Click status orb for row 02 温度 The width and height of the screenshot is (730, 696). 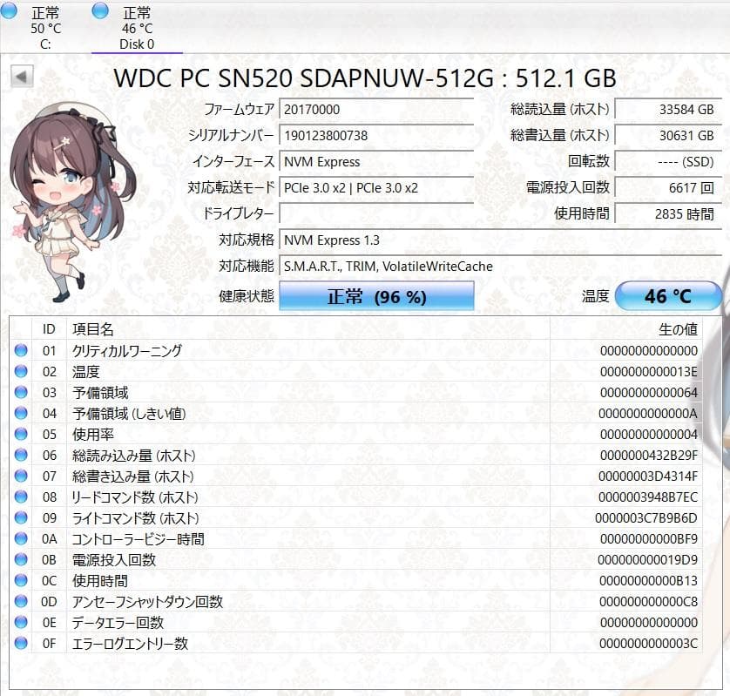pyautogui.click(x=21, y=371)
